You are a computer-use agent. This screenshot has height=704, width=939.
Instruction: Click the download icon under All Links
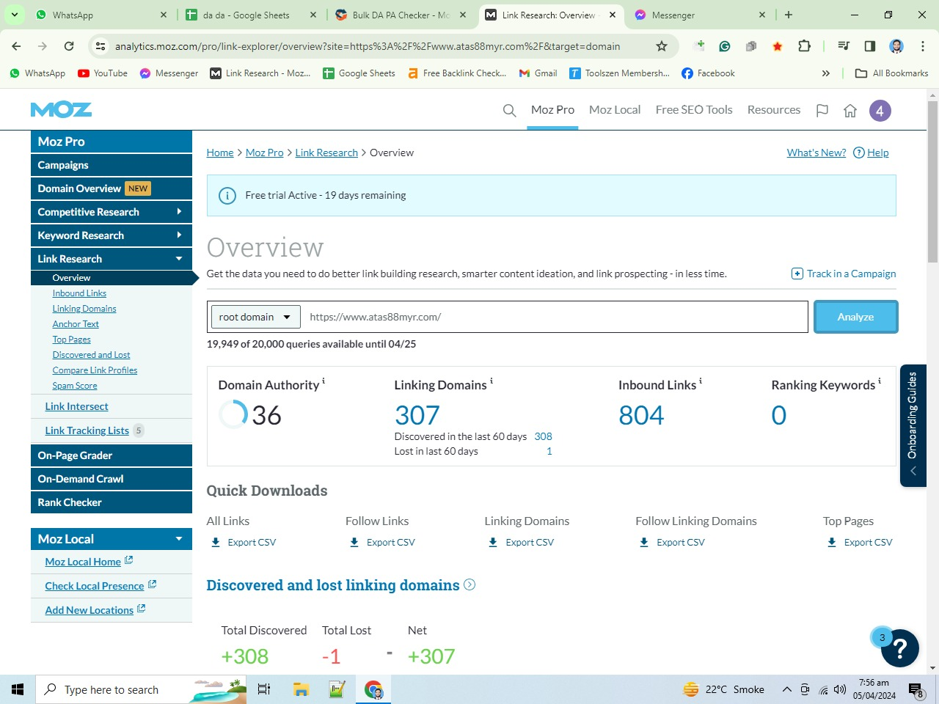pyautogui.click(x=216, y=543)
